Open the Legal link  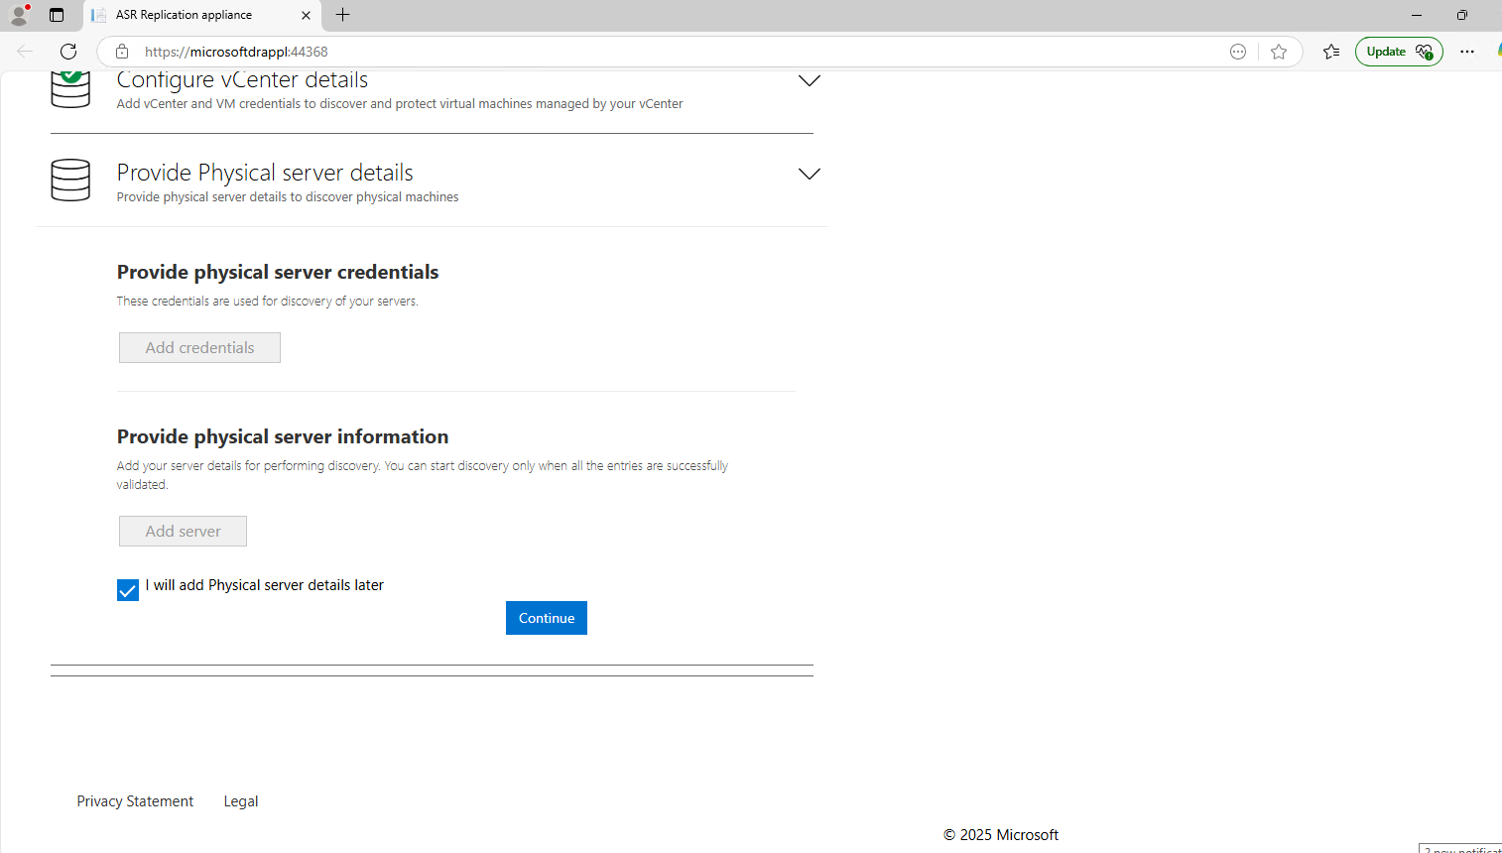click(241, 801)
